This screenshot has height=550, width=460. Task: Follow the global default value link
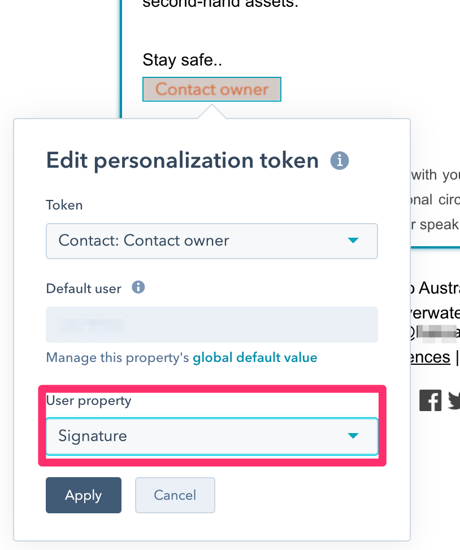click(x=255, y=357)
